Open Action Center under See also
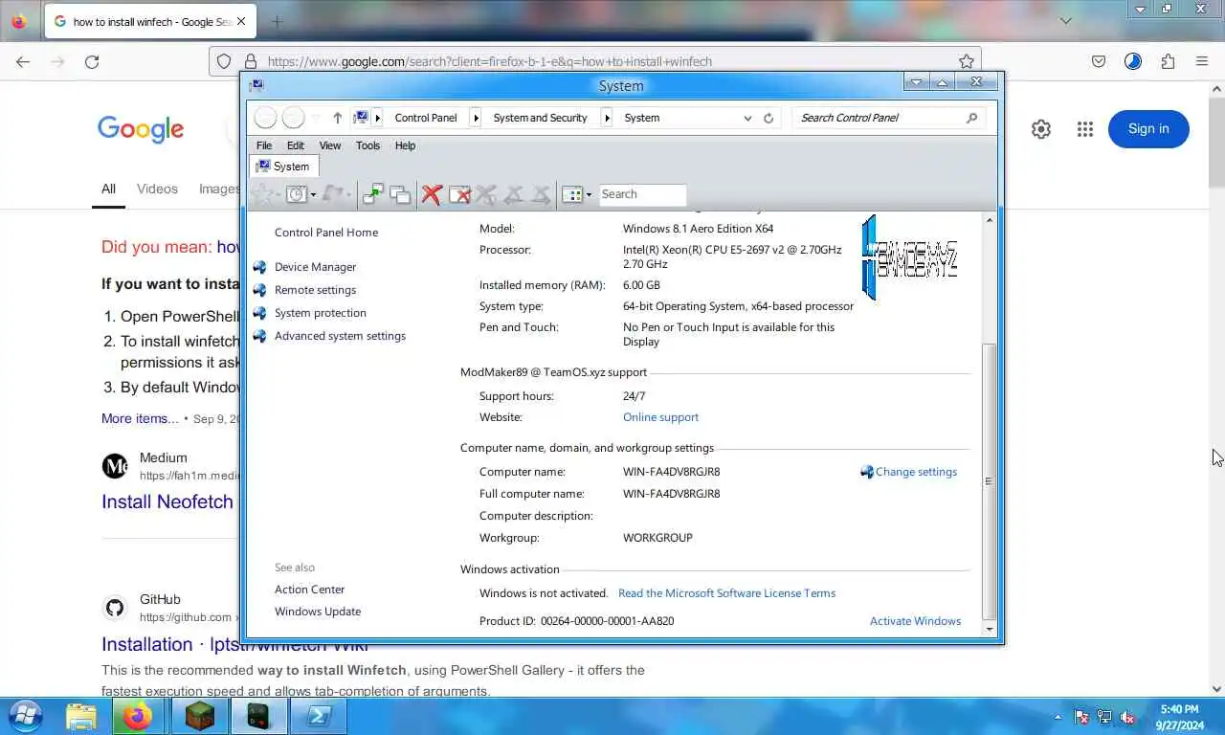1225x735 pixels. 309,590
